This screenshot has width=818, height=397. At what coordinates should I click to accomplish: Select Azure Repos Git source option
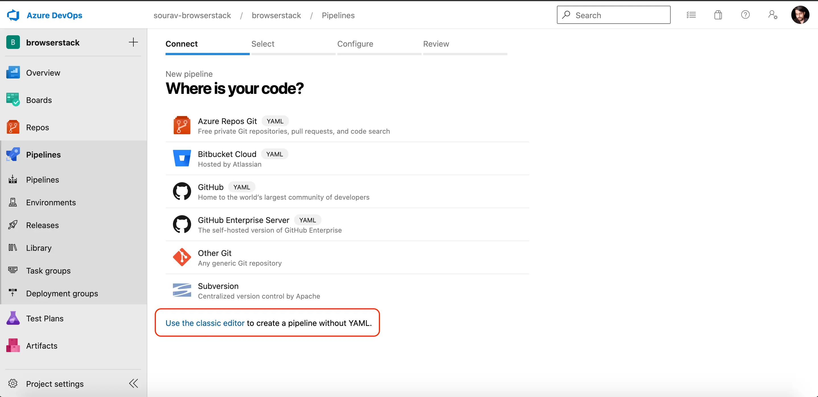point(227,121)
